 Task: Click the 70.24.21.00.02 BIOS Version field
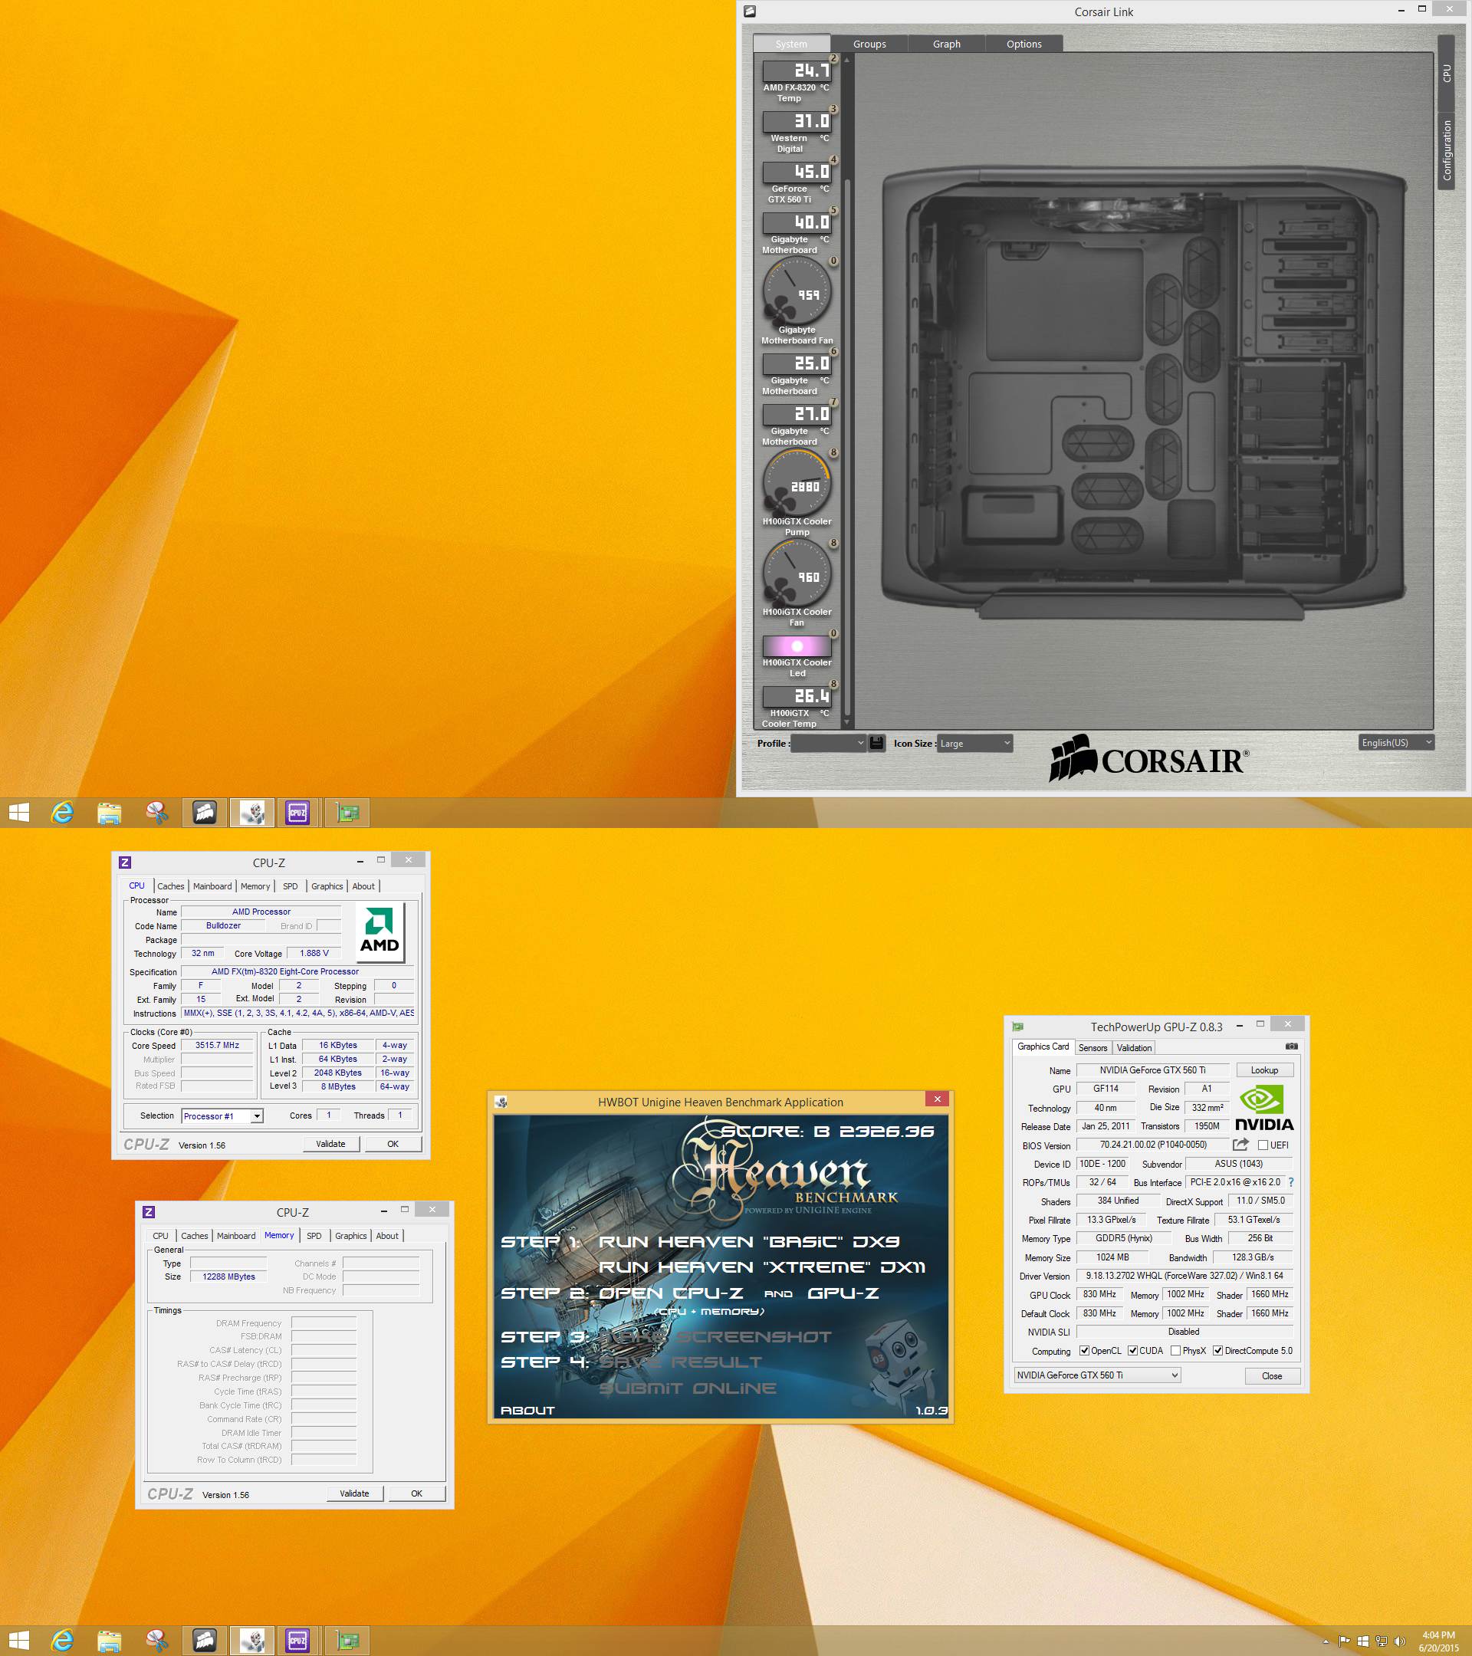[x=1153, y=1145]
